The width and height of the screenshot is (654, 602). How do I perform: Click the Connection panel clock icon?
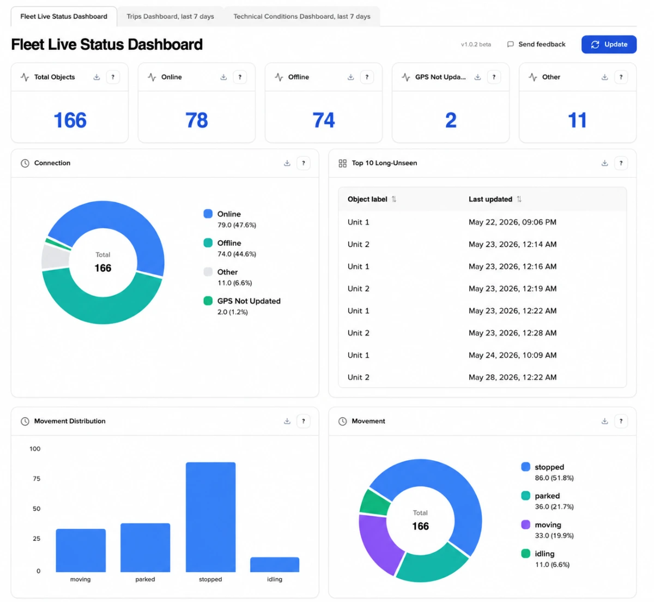pos(25,163)
